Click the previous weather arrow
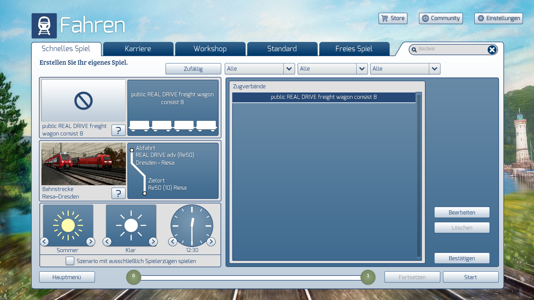The width and height of the screenshot is (534, 300). (x=107, y=242)
